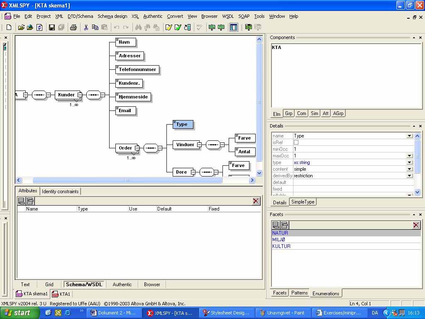This screenshot has width=425, height=319.
Task: Click the Check well-formedness yellow checkmark icon
Action: tap(169, 27)
